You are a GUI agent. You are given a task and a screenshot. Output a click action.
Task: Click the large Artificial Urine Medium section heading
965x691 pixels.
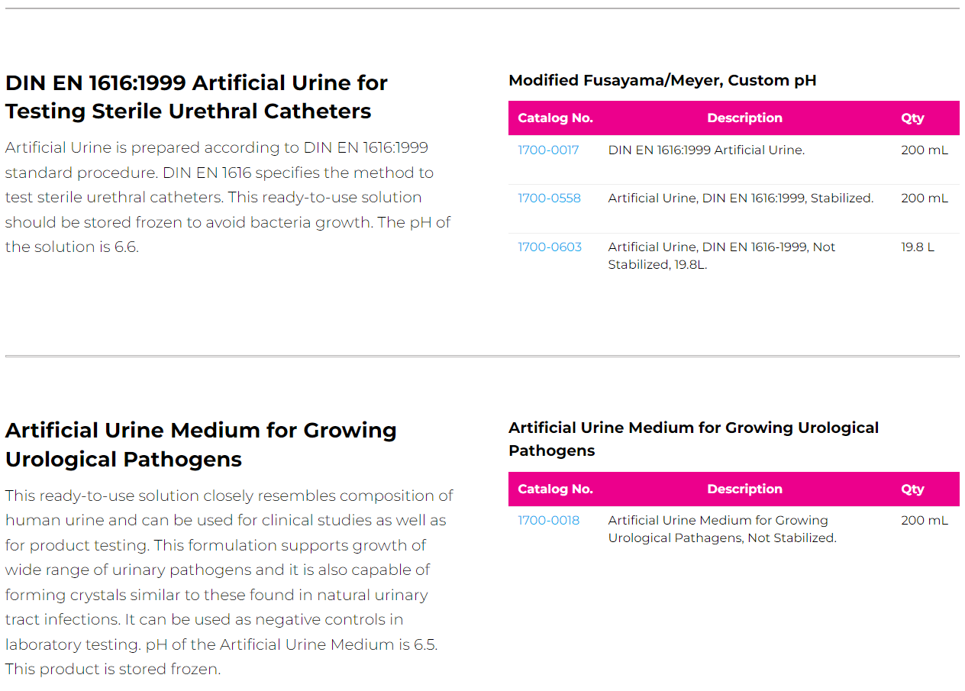pos(201,444)
